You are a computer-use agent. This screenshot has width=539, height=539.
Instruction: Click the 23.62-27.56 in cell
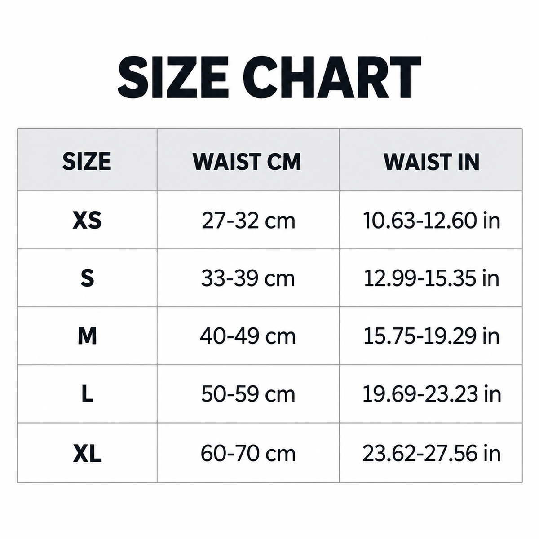tap(431, 453)
